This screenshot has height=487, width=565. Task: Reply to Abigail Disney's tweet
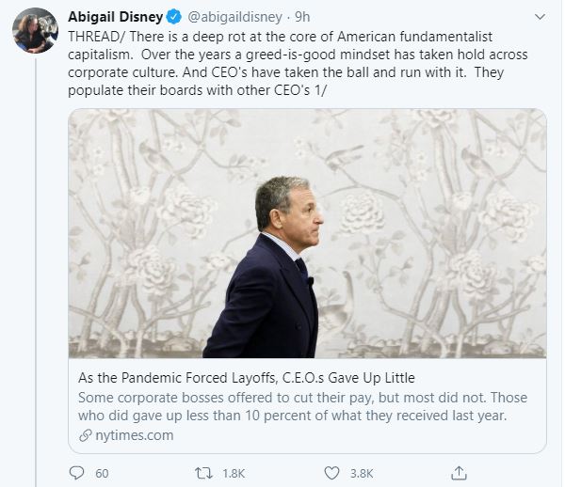pyautogui.click(x=77, y=472)
